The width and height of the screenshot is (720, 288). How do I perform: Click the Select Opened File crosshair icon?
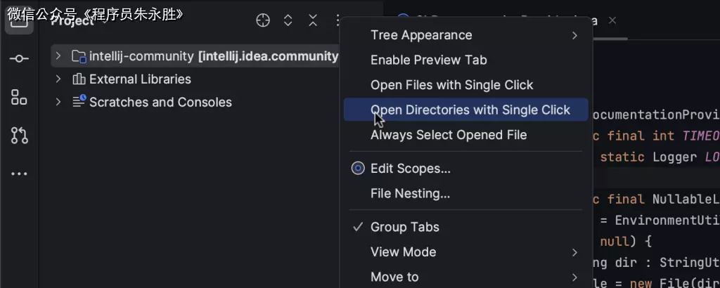click(x=263, y=20)
